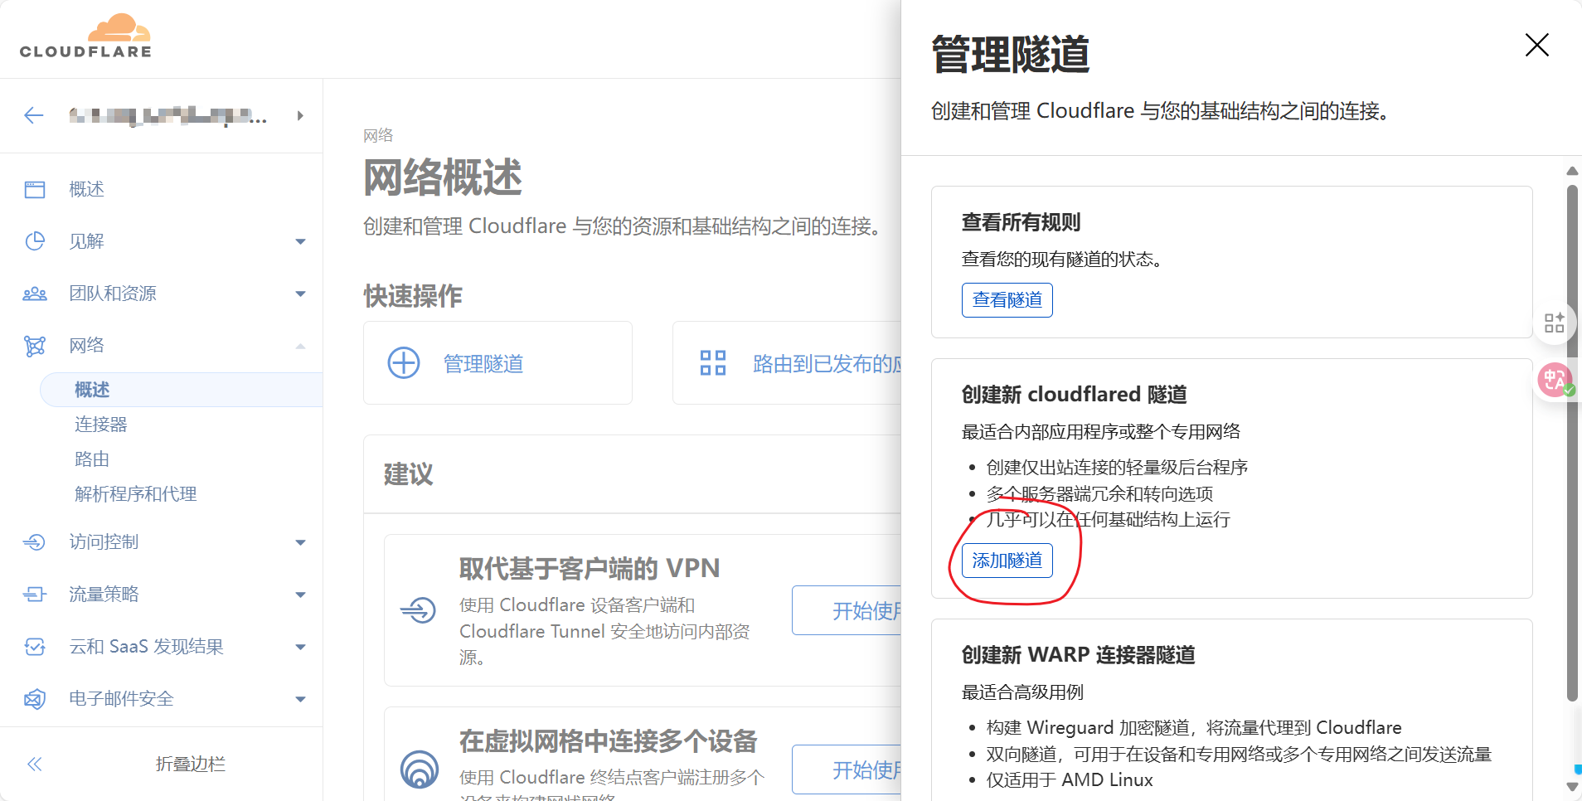The width and height of the screenshot is (1582, 801).
Task: Click the 创建新 cloudflared 隧道 heading
Action: point(1075,395)
